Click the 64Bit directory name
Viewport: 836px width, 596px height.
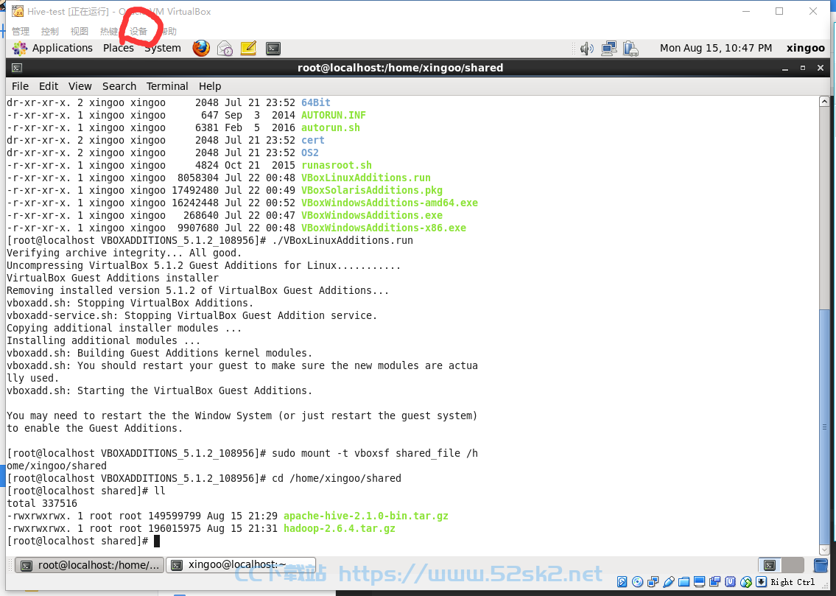click(316, 102)
